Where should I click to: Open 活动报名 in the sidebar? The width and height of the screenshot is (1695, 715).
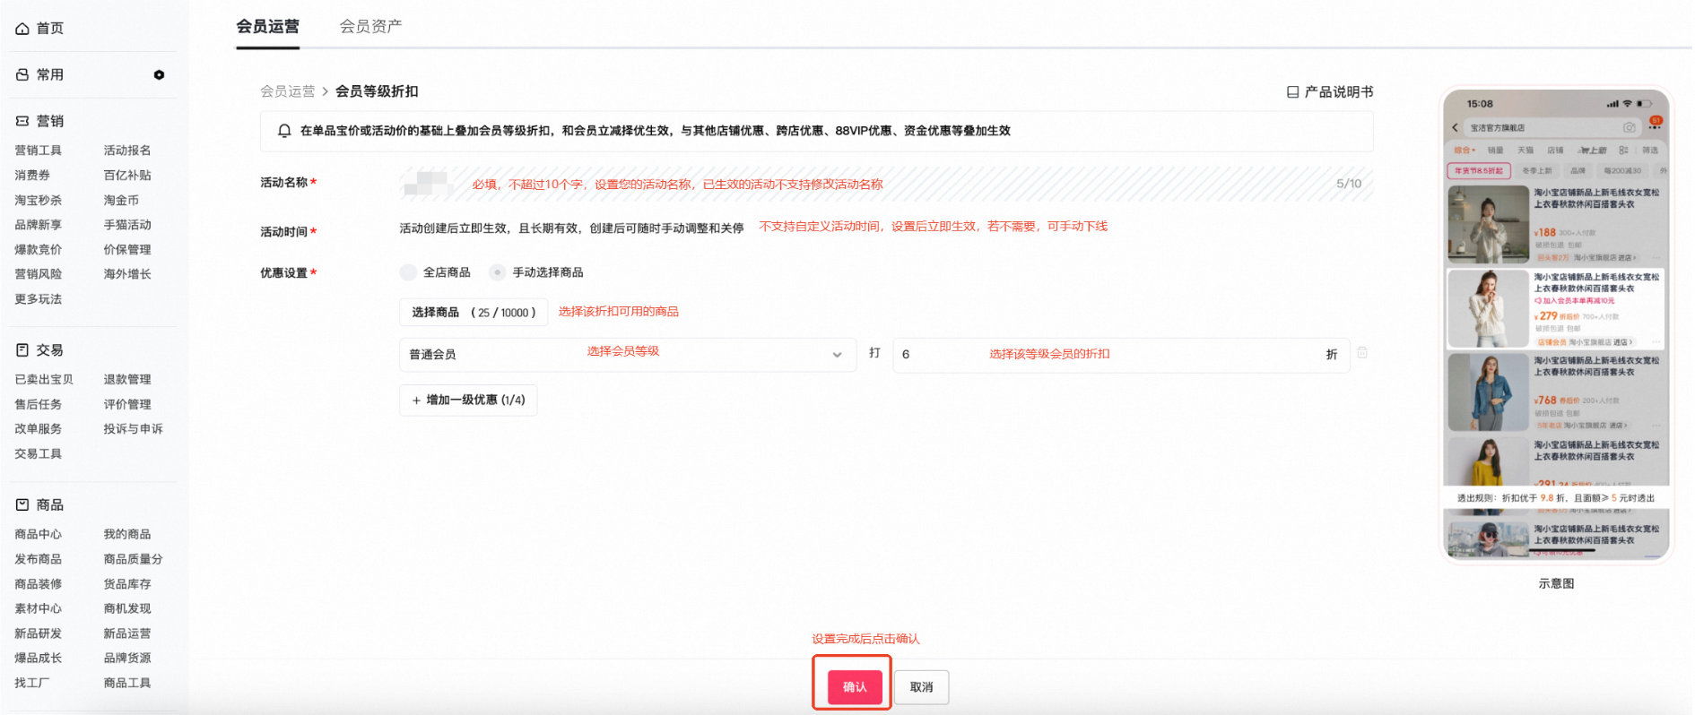(127, 151)
